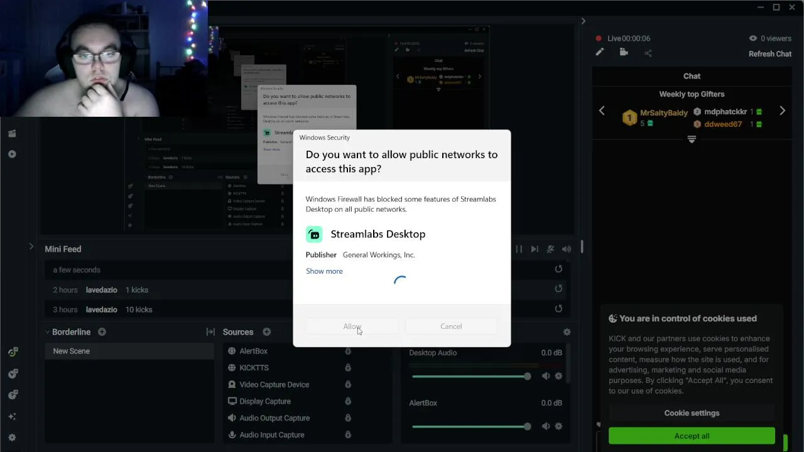Click Show more in firewall dialog
Image resolution: width=804 pixels, height=452 pixels.
[324, 271]
